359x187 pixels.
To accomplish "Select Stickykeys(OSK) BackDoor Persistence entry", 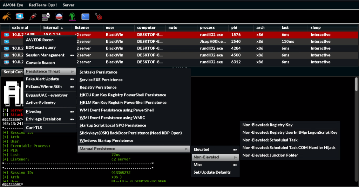I will tap(134, 133).
